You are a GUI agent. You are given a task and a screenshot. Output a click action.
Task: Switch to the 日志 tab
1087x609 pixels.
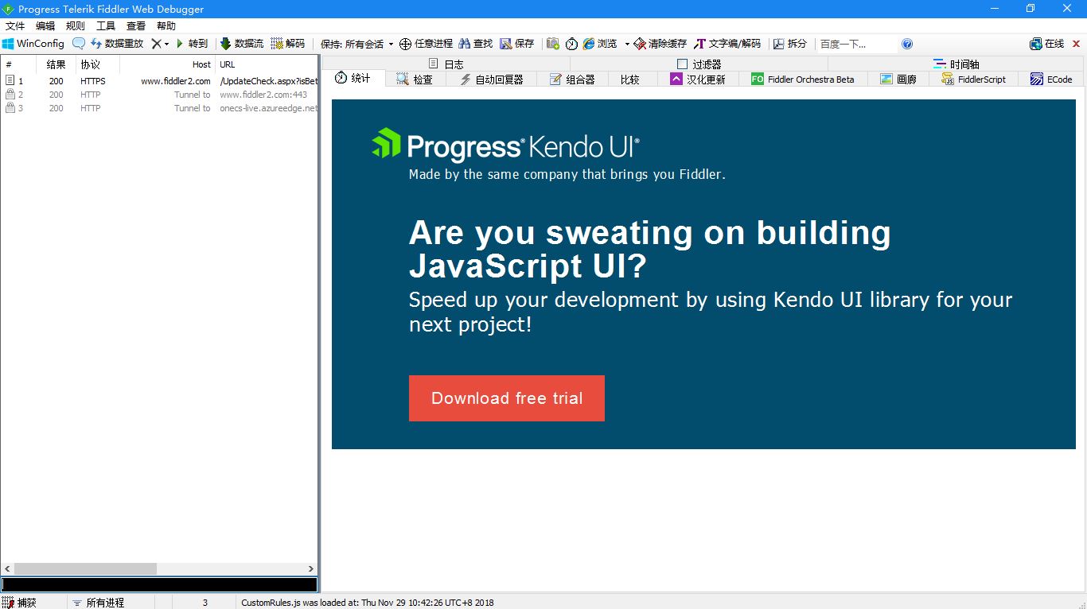[446, 64]
